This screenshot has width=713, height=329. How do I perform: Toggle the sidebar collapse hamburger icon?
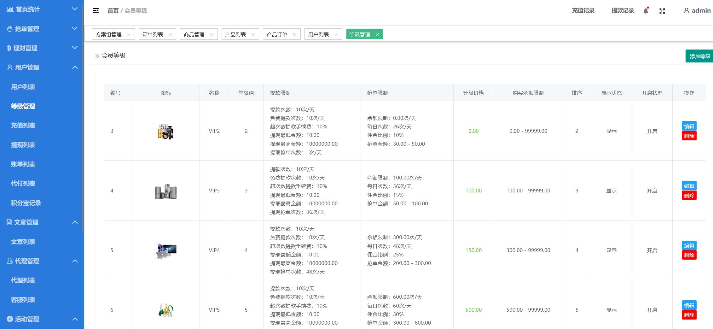pos(96,10)
